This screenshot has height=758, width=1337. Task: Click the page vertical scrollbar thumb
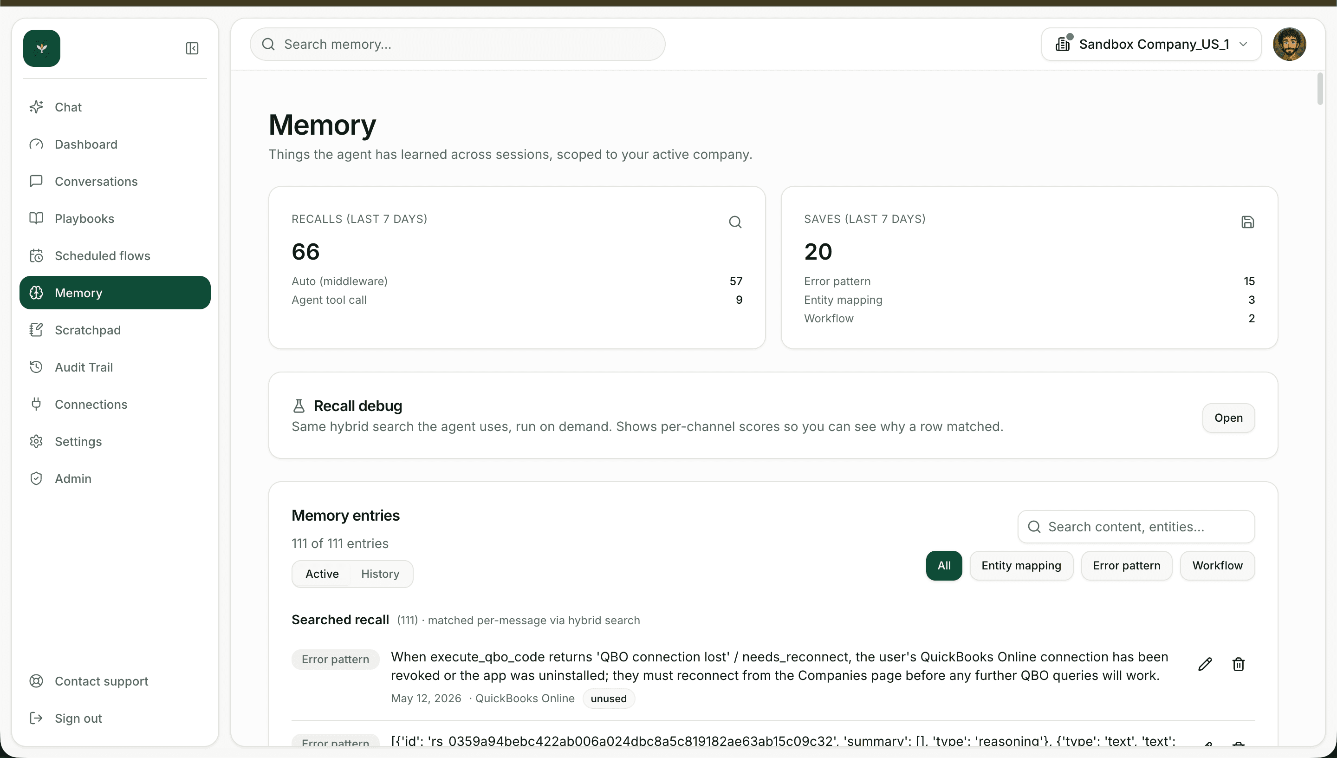click(1320, 89)
